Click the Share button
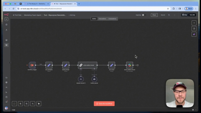The image size is (201, 113). 154,15
